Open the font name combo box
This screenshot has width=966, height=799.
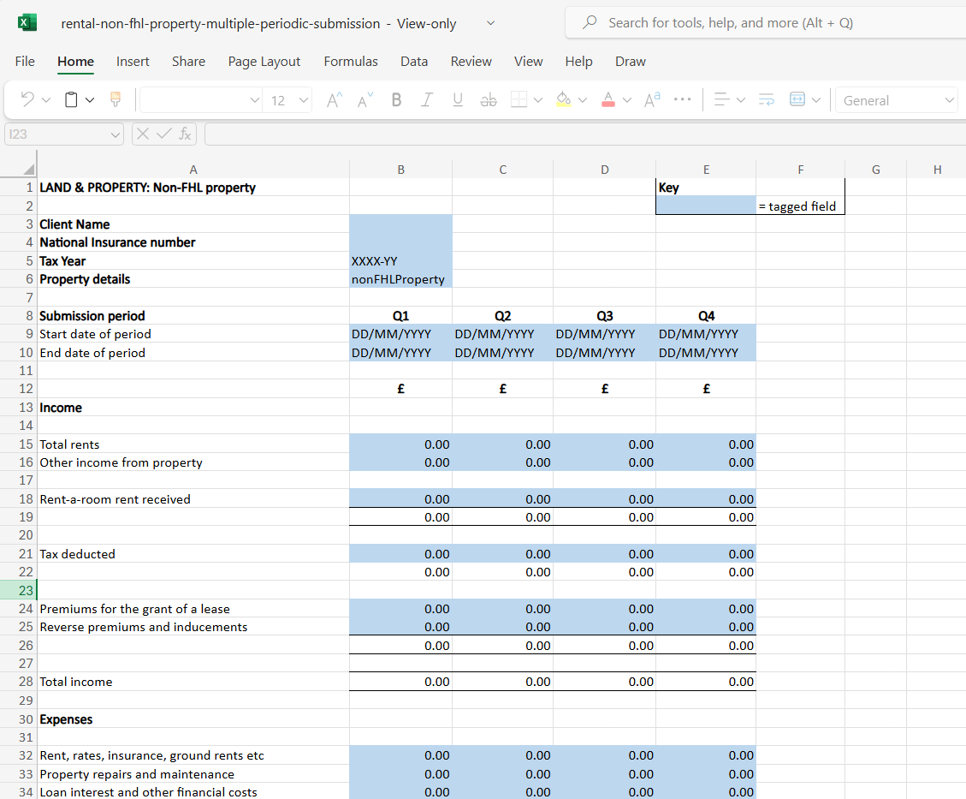[201, 100]
